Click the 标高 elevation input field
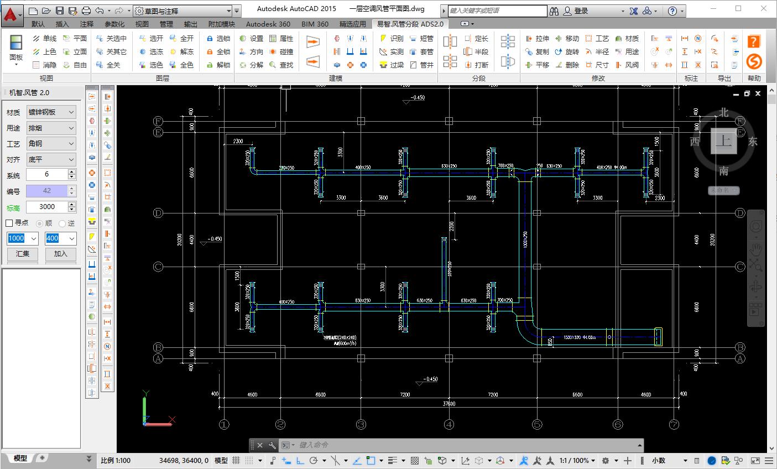Viewport: 777px width, 469px height. coord(47,207)
